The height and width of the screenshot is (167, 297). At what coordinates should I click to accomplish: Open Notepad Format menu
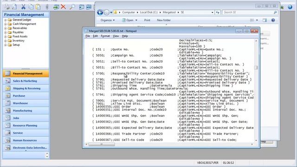(105, 36)
